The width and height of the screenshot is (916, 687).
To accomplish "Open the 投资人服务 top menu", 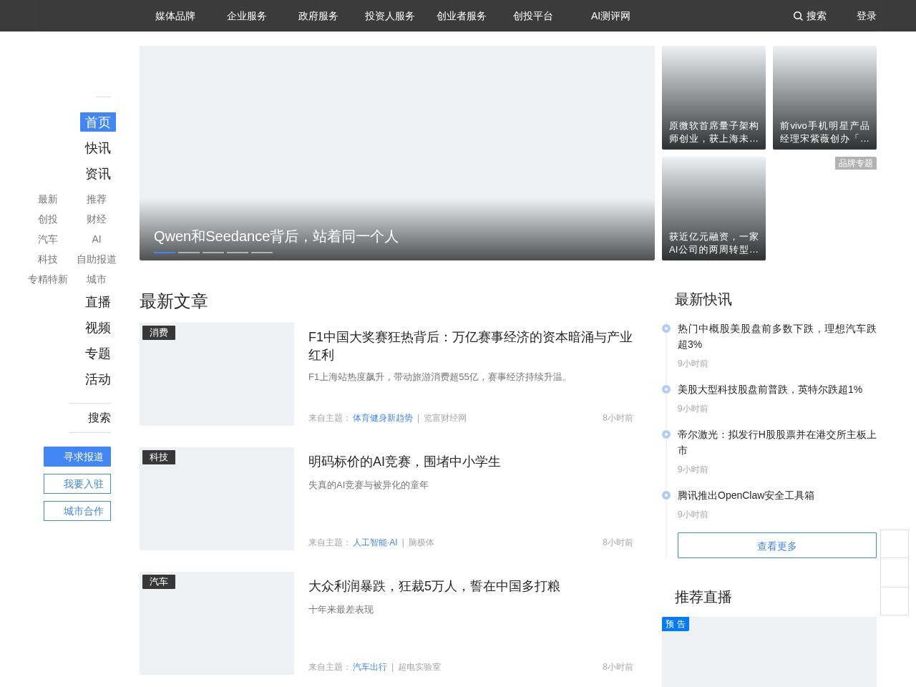I will (389, 16).
